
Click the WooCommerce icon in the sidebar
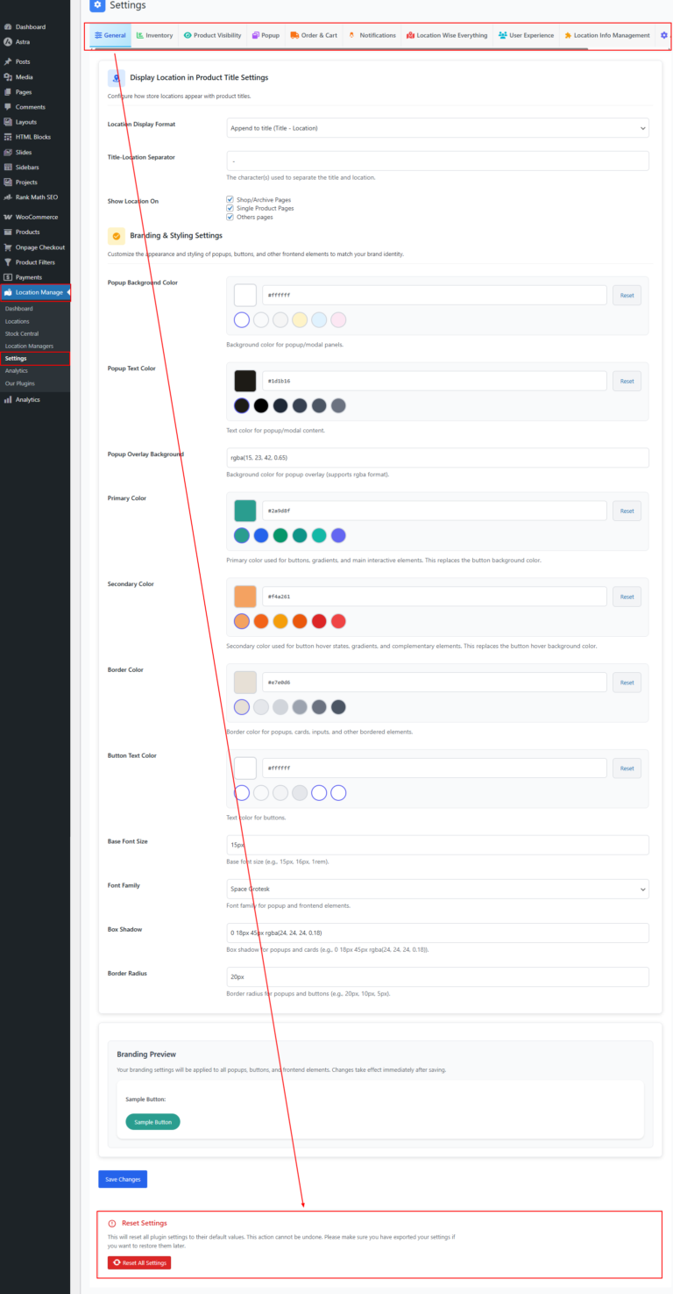pos(8,217)
